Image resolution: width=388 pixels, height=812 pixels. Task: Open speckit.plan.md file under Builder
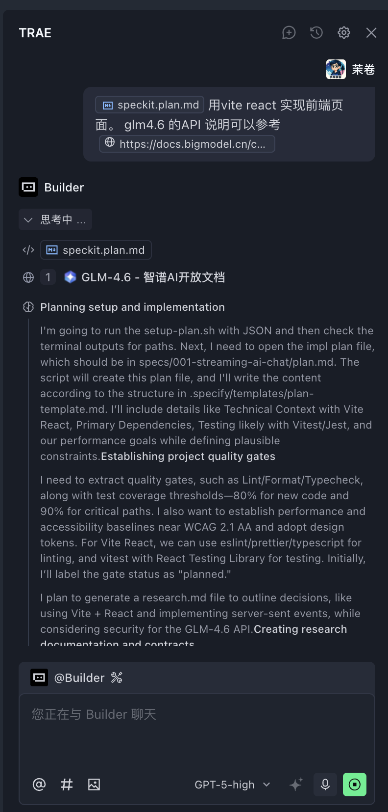point(96,250)
